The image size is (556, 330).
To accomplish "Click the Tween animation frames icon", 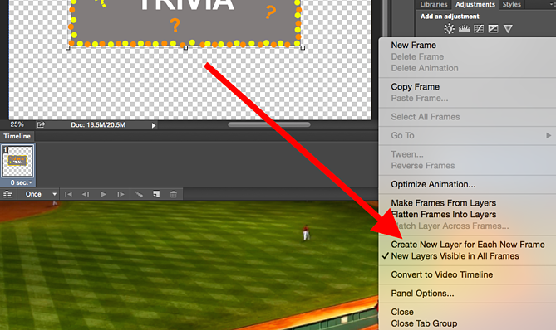I will [139, 194].
